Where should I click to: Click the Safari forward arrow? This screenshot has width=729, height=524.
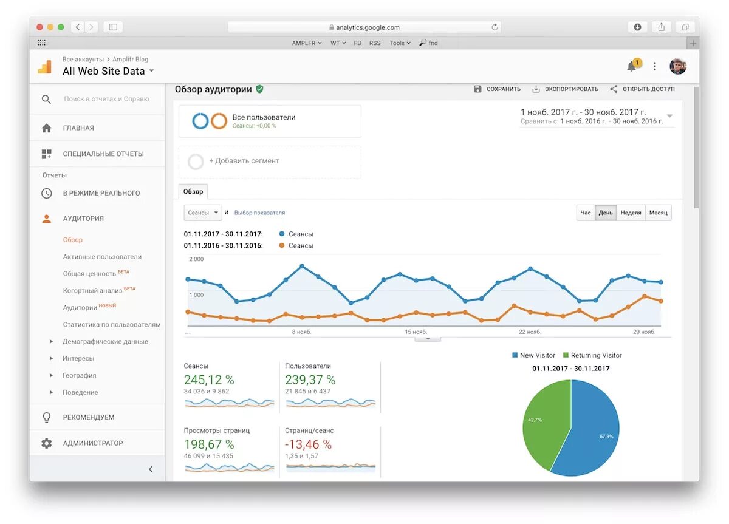tap(91, 27)
